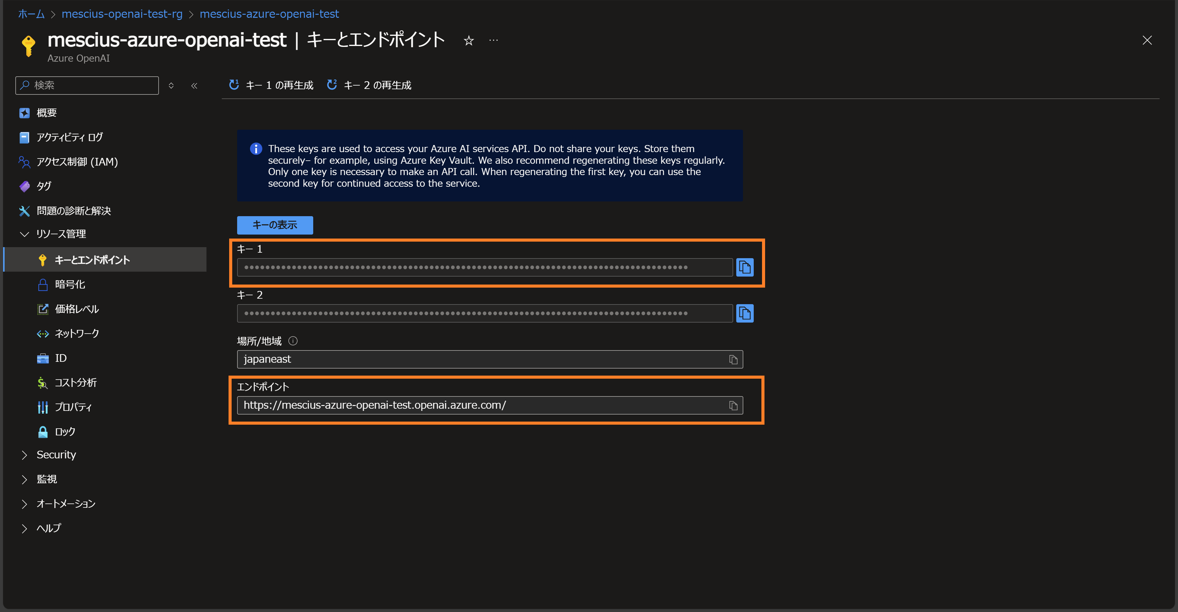Click the japaneast location field
This screenshot has width=1178, height=612.
(x=490, y=360)
